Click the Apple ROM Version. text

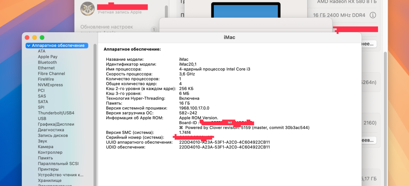coord(198,118)
